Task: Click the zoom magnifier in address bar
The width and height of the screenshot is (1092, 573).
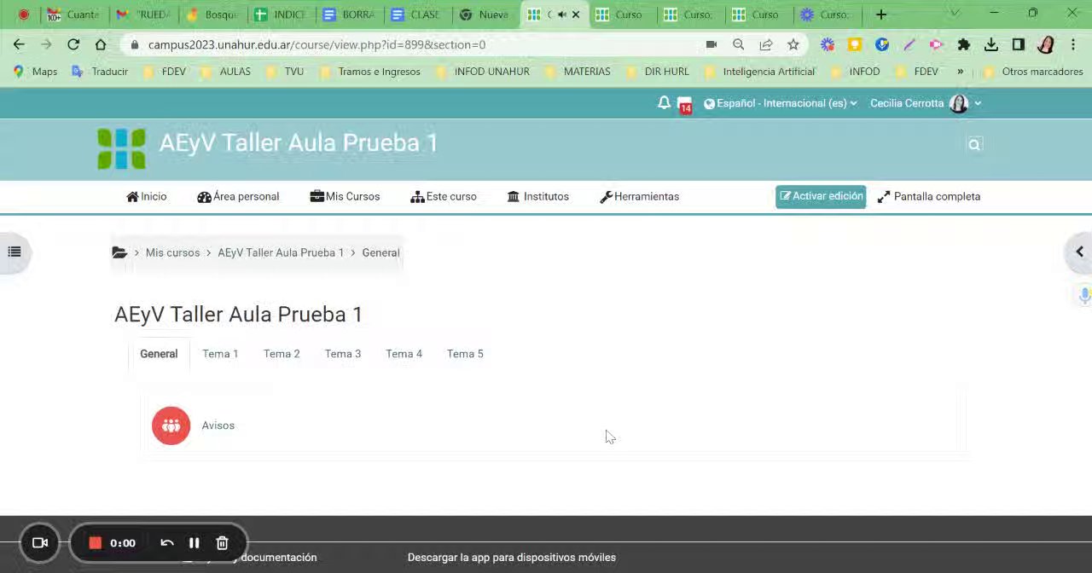Action: (739, 44)
